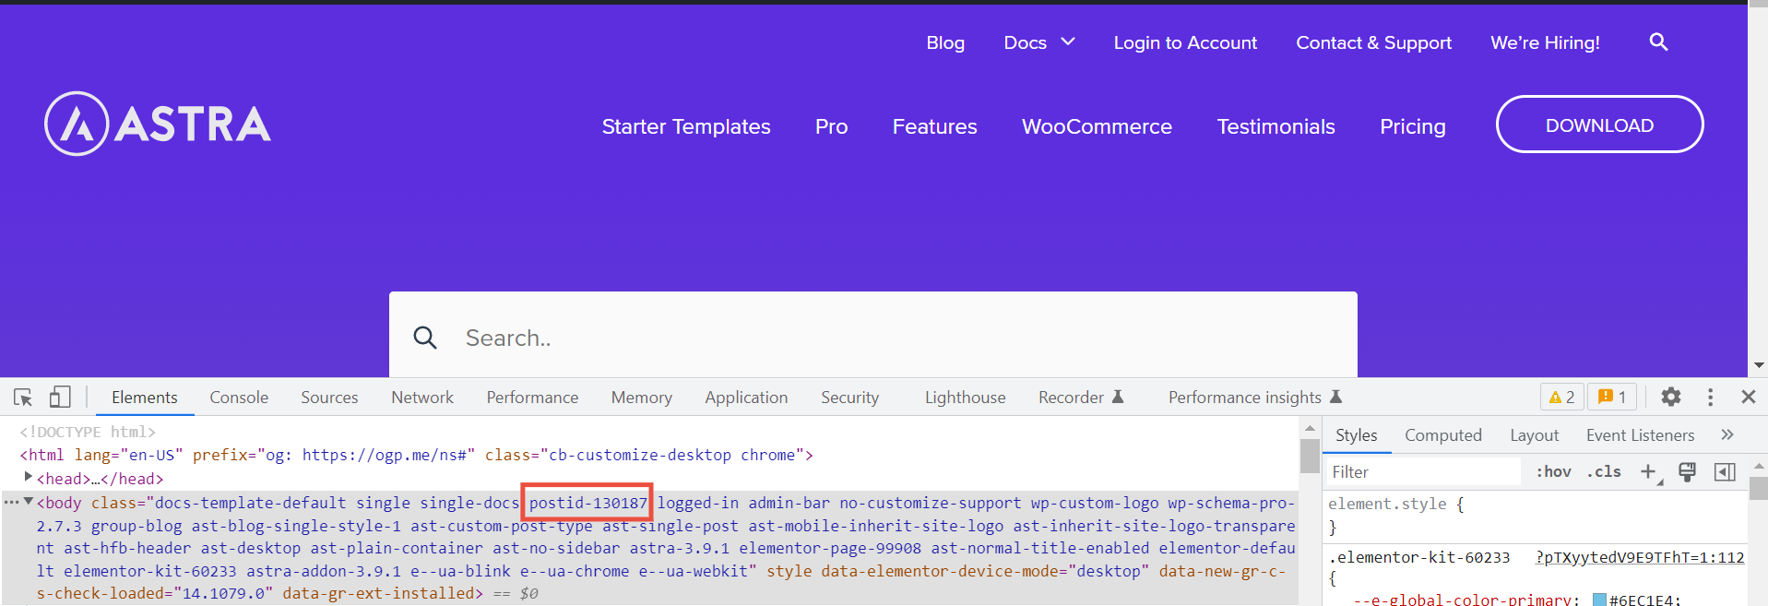The height and width of the screenshot is (606, 1768).
Task: Open the Blog link
Action: [945, 42]
